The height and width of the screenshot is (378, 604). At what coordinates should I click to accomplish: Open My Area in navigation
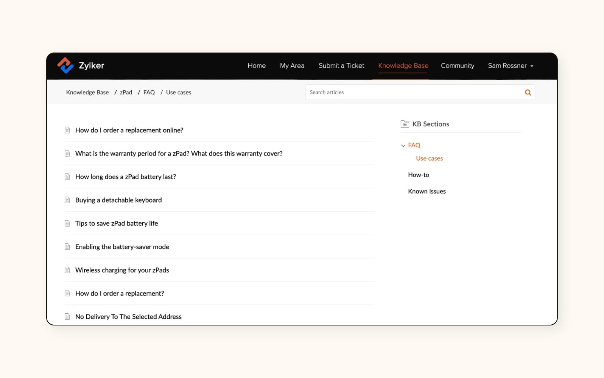292,66
